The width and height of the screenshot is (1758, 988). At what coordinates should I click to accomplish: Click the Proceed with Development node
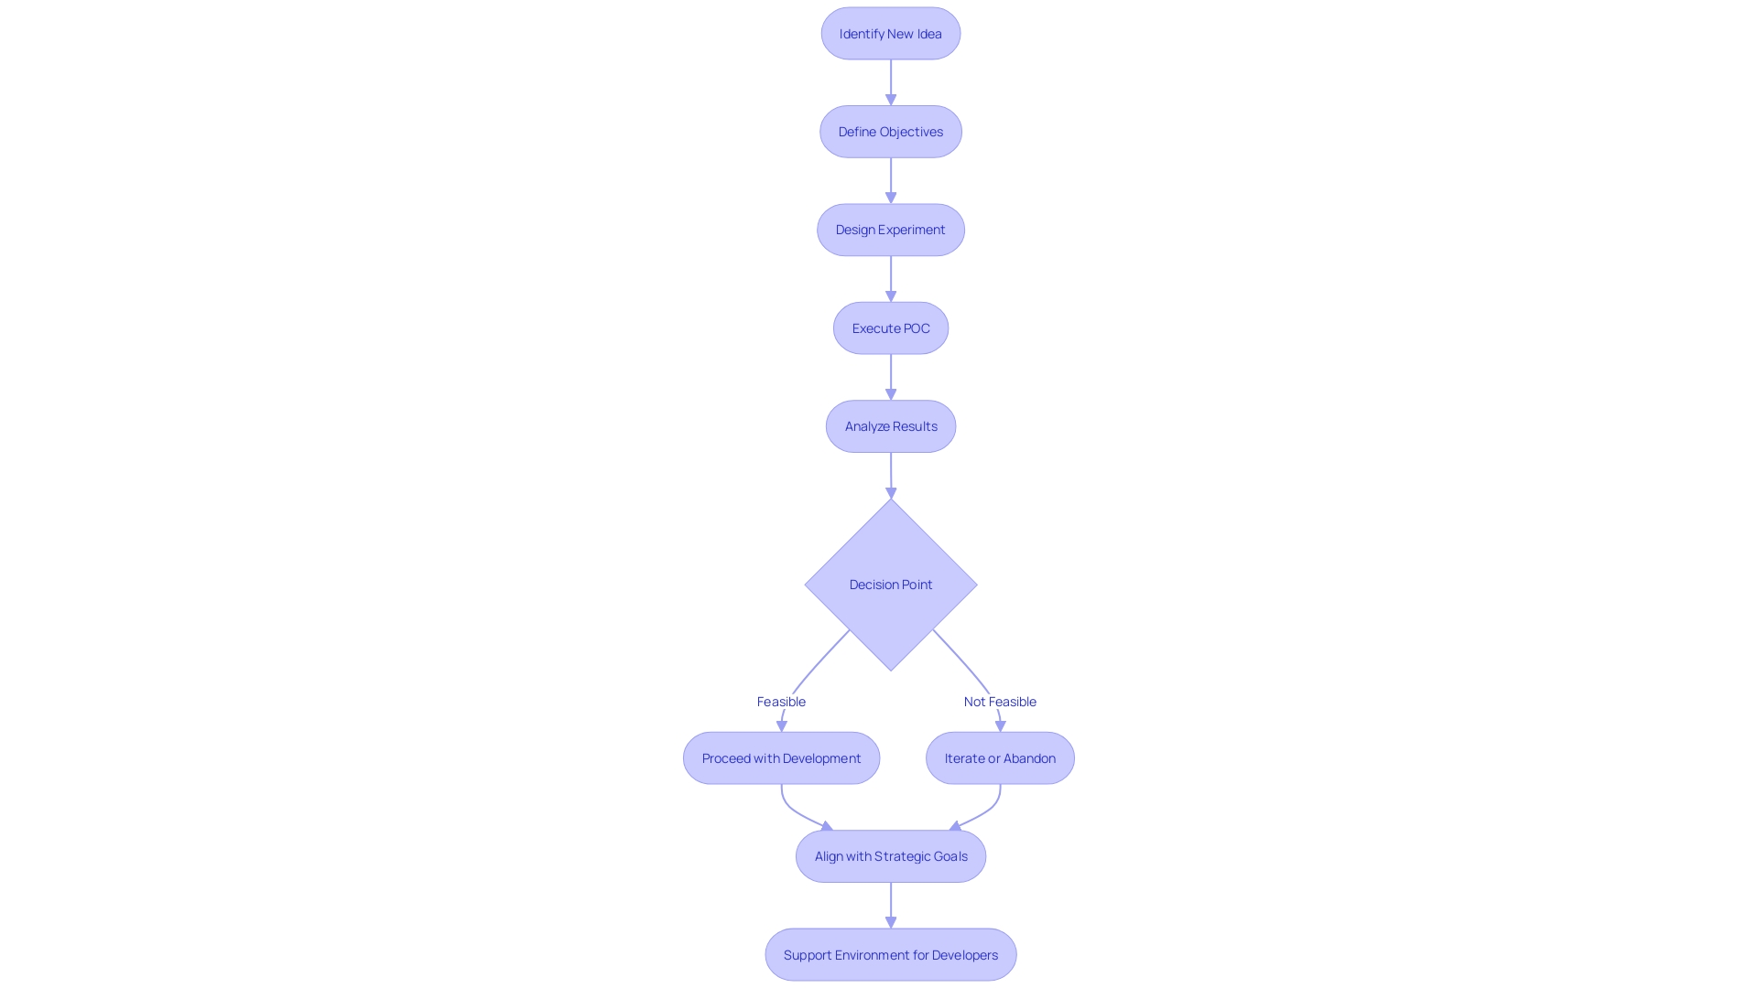pos(781,757)
